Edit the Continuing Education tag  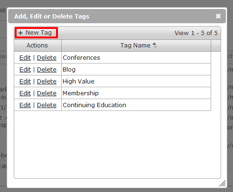point(25,105)
